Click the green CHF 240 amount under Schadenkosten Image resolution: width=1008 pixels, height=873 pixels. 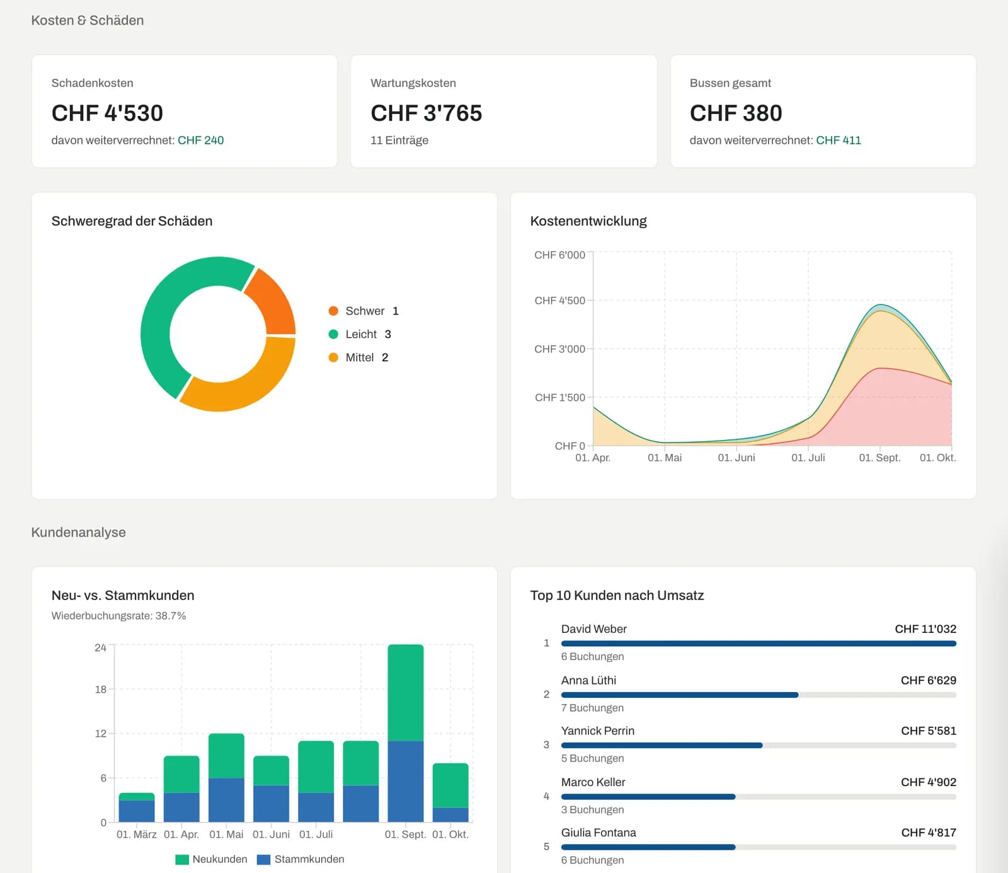pos(201,141)
